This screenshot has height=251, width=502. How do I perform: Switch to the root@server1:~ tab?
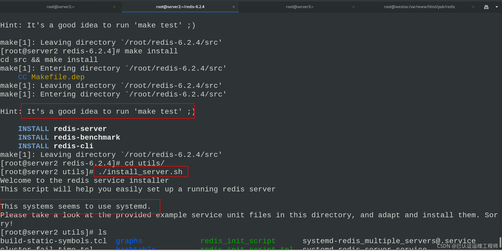point(60,7)
